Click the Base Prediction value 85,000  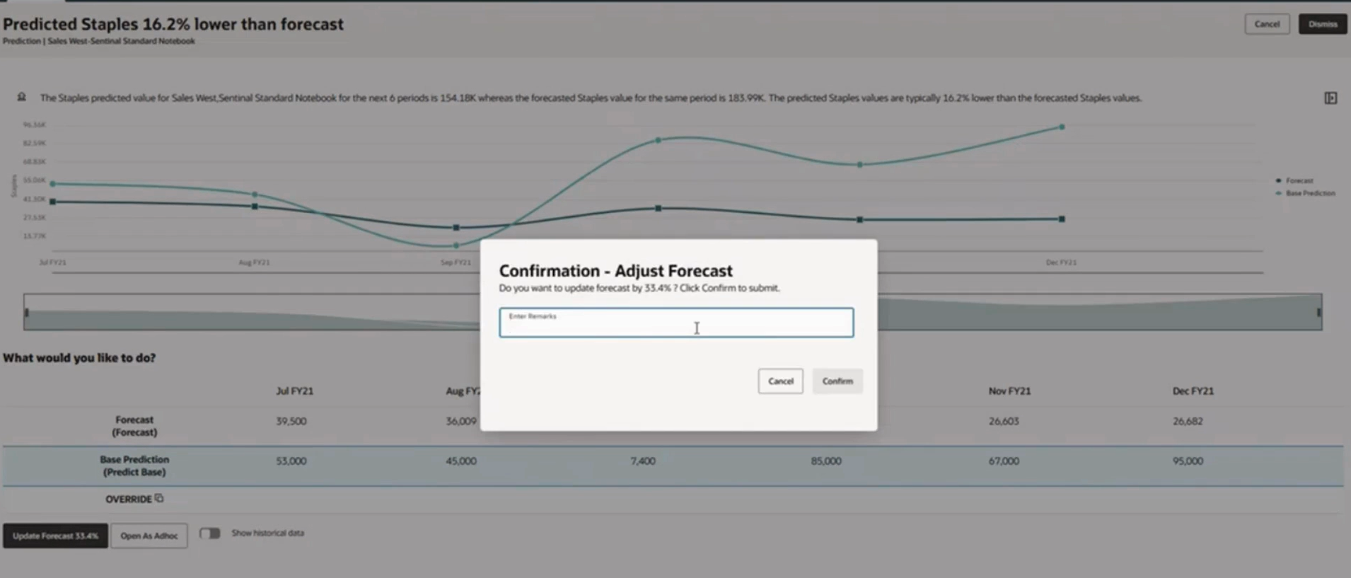coord(826,461)
